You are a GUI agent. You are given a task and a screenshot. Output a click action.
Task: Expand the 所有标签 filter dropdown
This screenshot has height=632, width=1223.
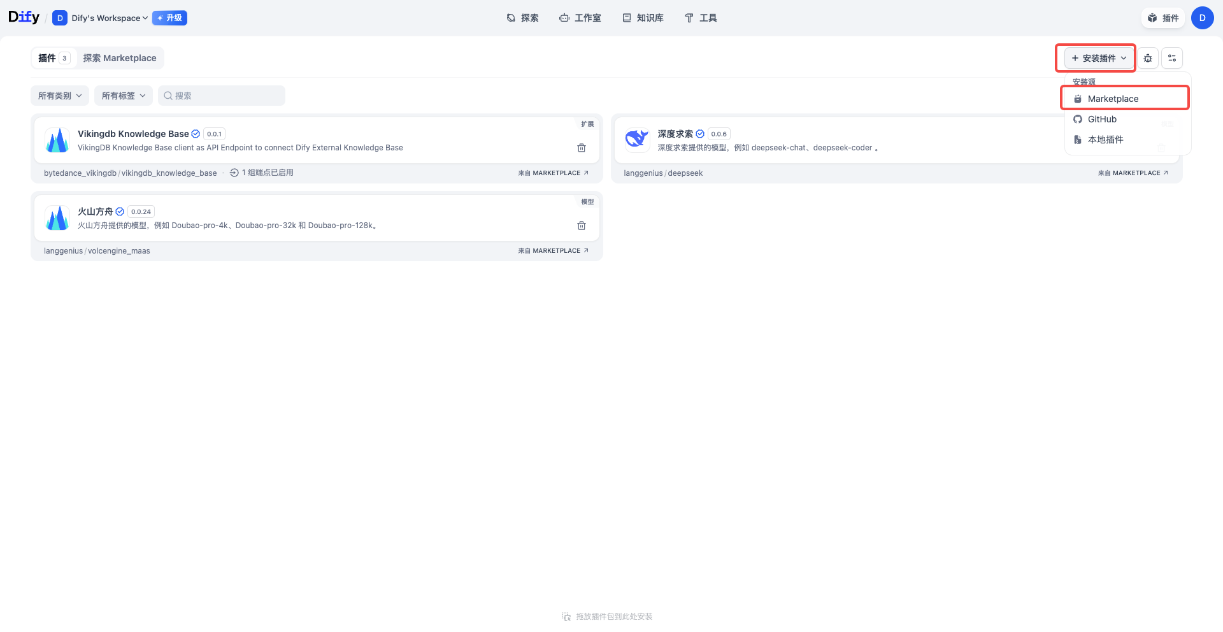coord(124,96)
